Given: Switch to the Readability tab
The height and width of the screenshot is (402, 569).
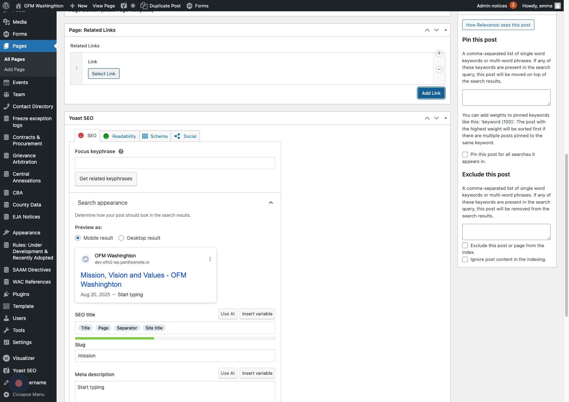Looking at the screenshot, I should pos(120,136).
